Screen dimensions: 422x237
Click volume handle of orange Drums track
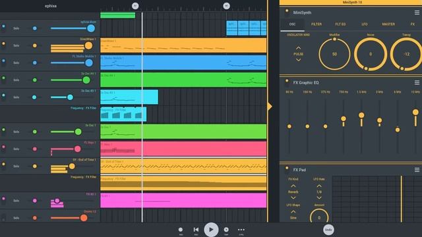84,218
